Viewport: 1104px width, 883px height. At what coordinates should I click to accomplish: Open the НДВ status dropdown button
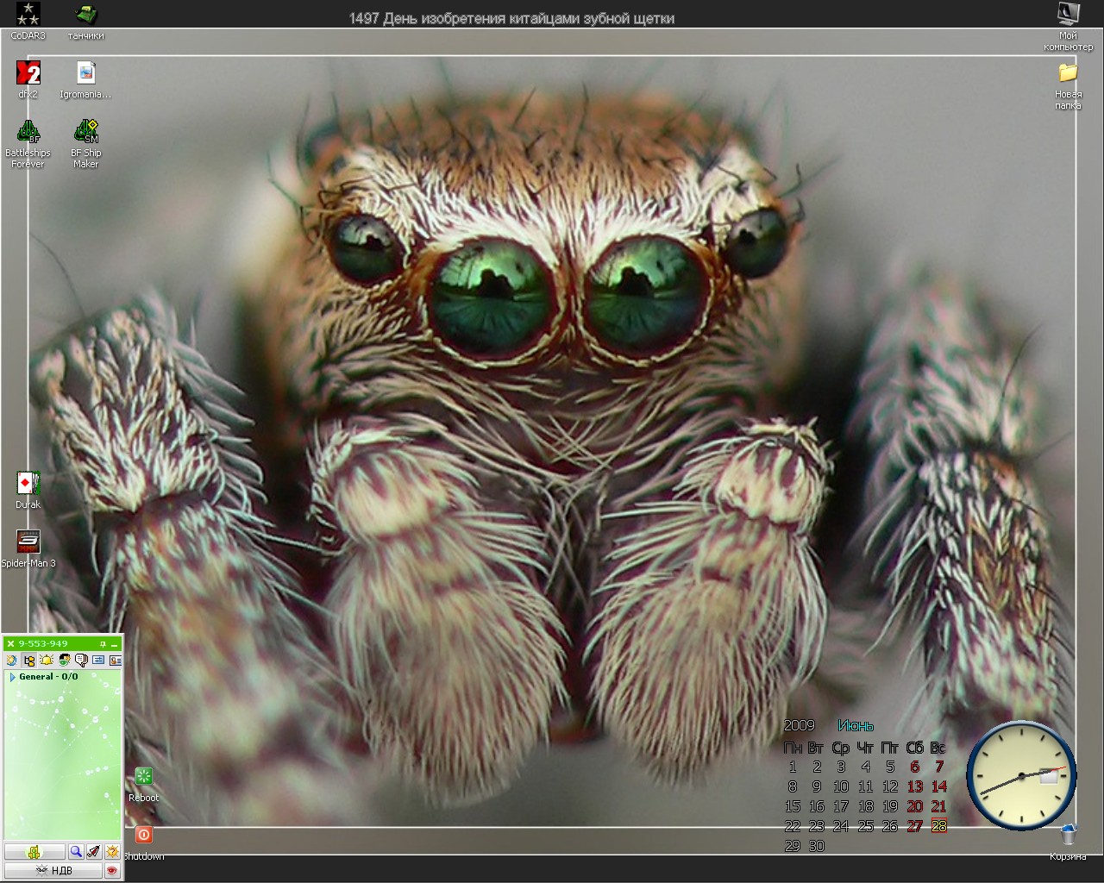tap(53, 870)
